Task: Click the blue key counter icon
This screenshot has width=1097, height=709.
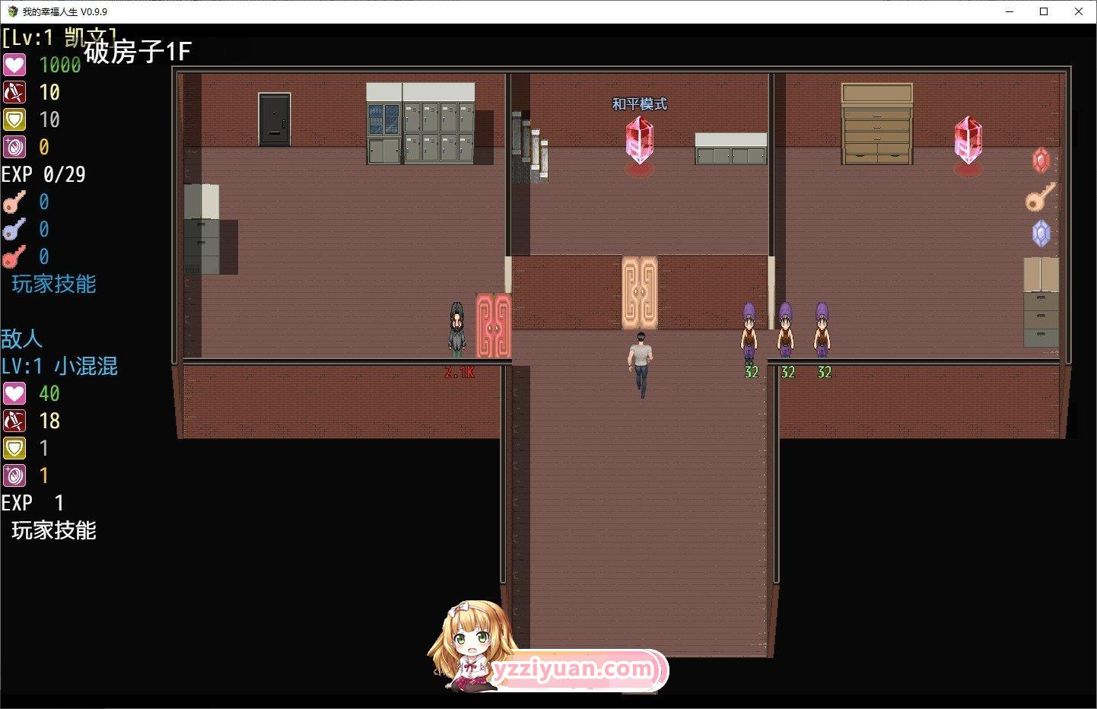Action: pos(14,229)
